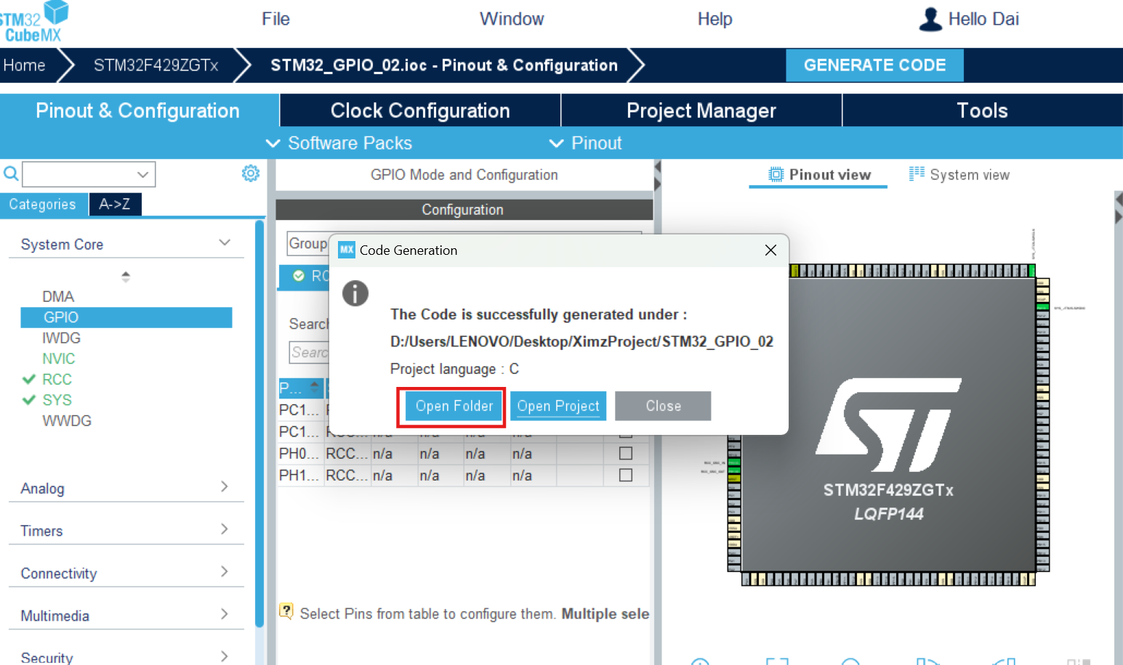Click the PH1 pin name cell
1123x665 pixels.
tap(301, 475)
